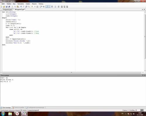The image size is (146, 116).
Task: Undo the last edit via toolbar arrow
Action: point(21,7)
